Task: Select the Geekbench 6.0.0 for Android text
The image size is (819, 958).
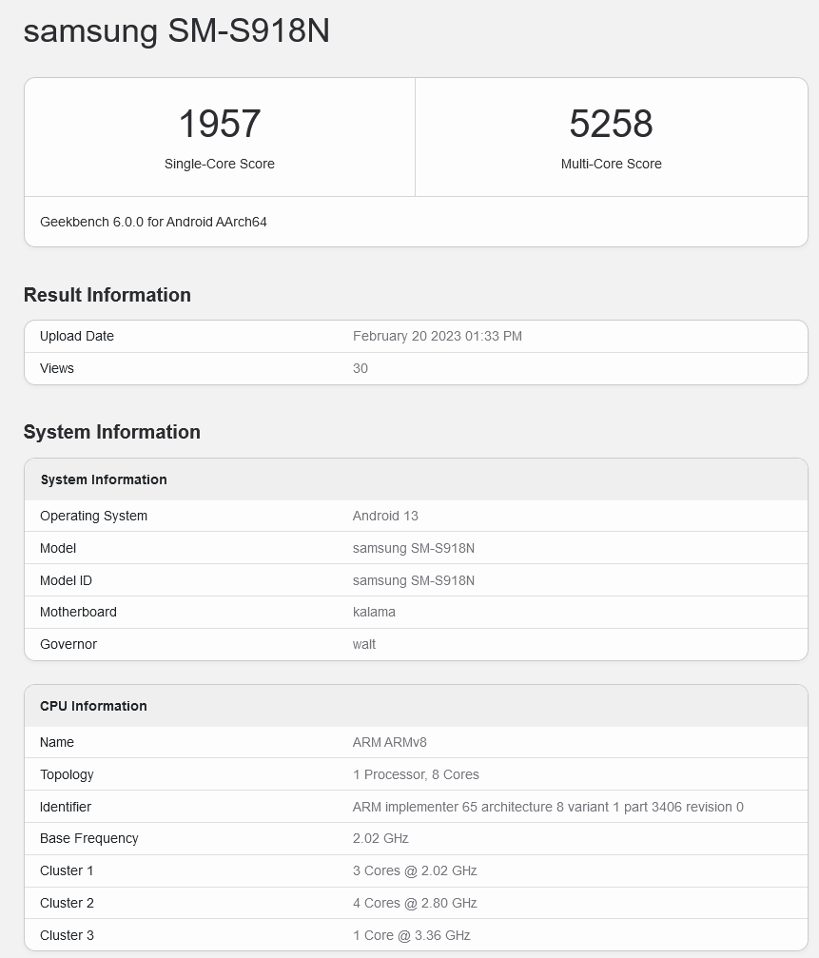Action: pyautogui.click(x=153, y=222)
